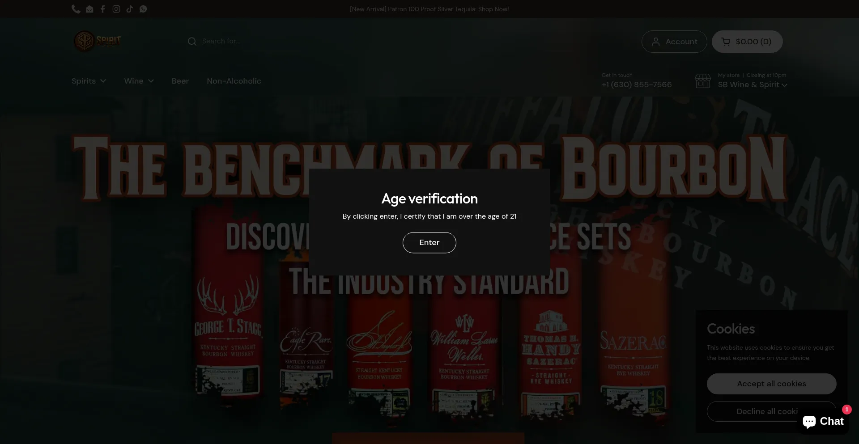Open the Beer menu item
The width and height of the screenshot is (859, 444).
tap(180, 81)
